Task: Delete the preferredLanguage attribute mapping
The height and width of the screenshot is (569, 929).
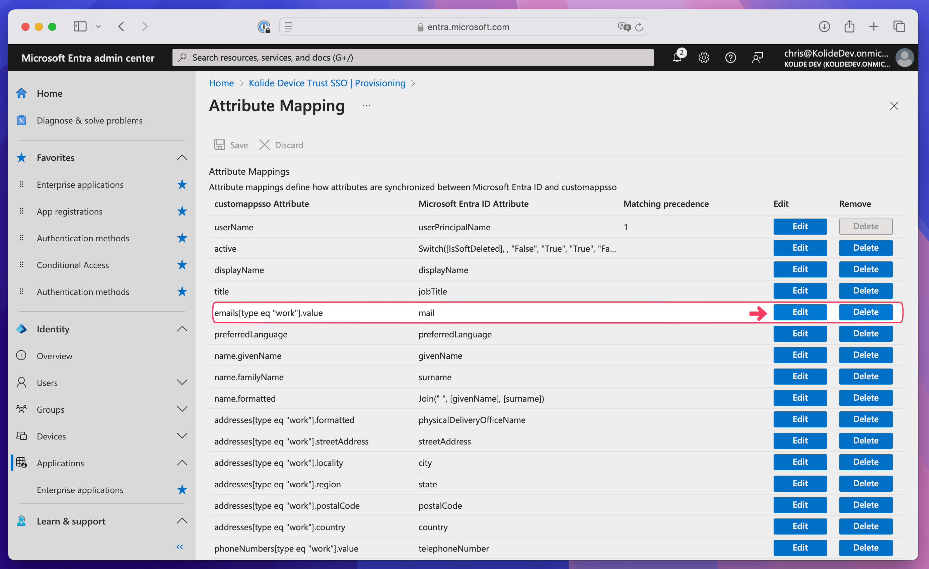Action: tap(865, 333)
